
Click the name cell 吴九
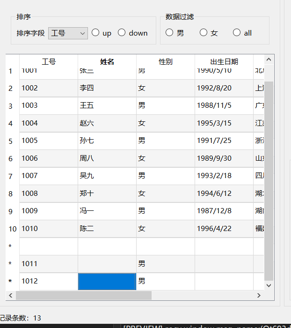(x=107, y=176)
